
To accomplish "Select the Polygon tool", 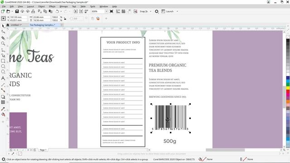I will [3, 72].
